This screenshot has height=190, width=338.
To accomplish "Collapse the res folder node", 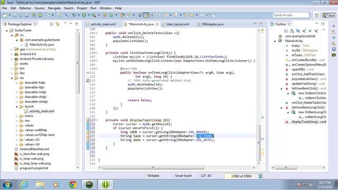I will point(12,78).
